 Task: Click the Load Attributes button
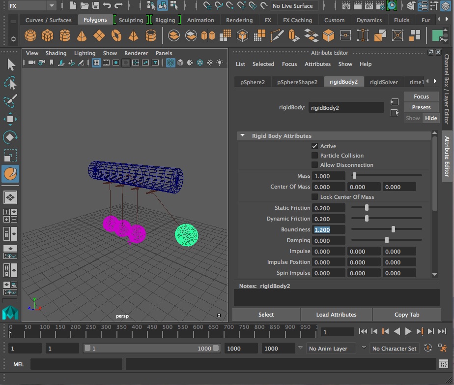click(336, 315)
